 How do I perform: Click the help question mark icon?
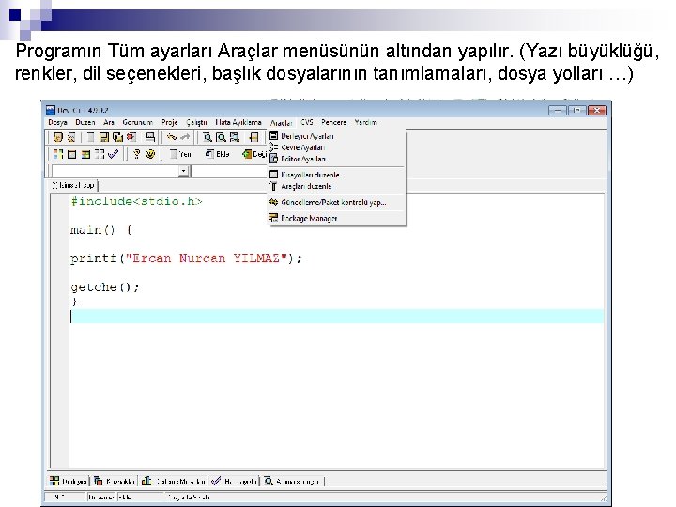click(137, 154)
